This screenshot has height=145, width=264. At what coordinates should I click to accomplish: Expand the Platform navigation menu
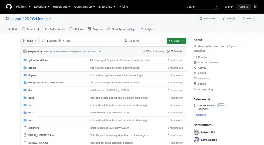point(23,7)
